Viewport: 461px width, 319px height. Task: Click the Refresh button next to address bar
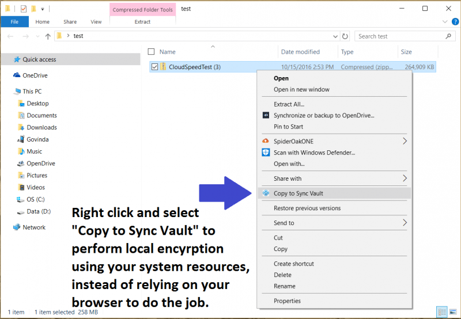click(345, 36)
